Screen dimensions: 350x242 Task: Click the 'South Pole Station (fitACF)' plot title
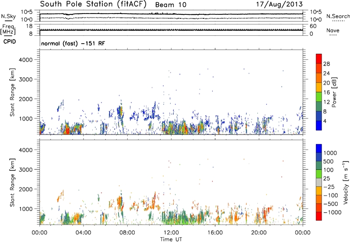(93, 4)
